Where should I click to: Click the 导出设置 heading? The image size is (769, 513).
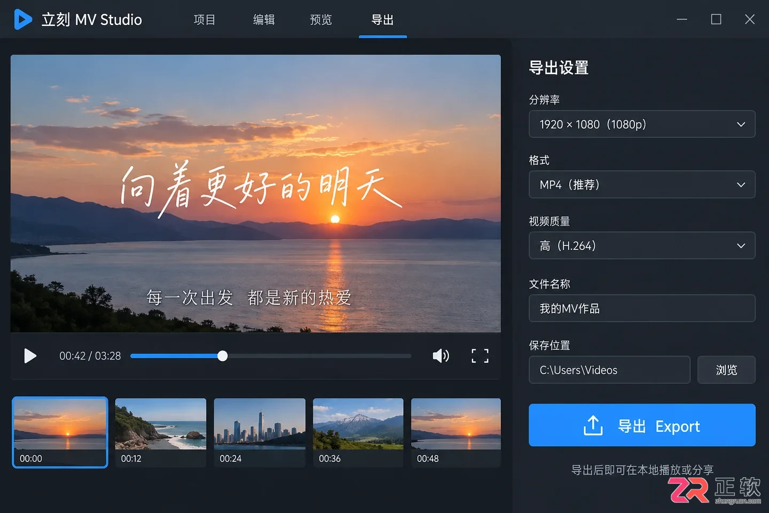tap(559, 68)
